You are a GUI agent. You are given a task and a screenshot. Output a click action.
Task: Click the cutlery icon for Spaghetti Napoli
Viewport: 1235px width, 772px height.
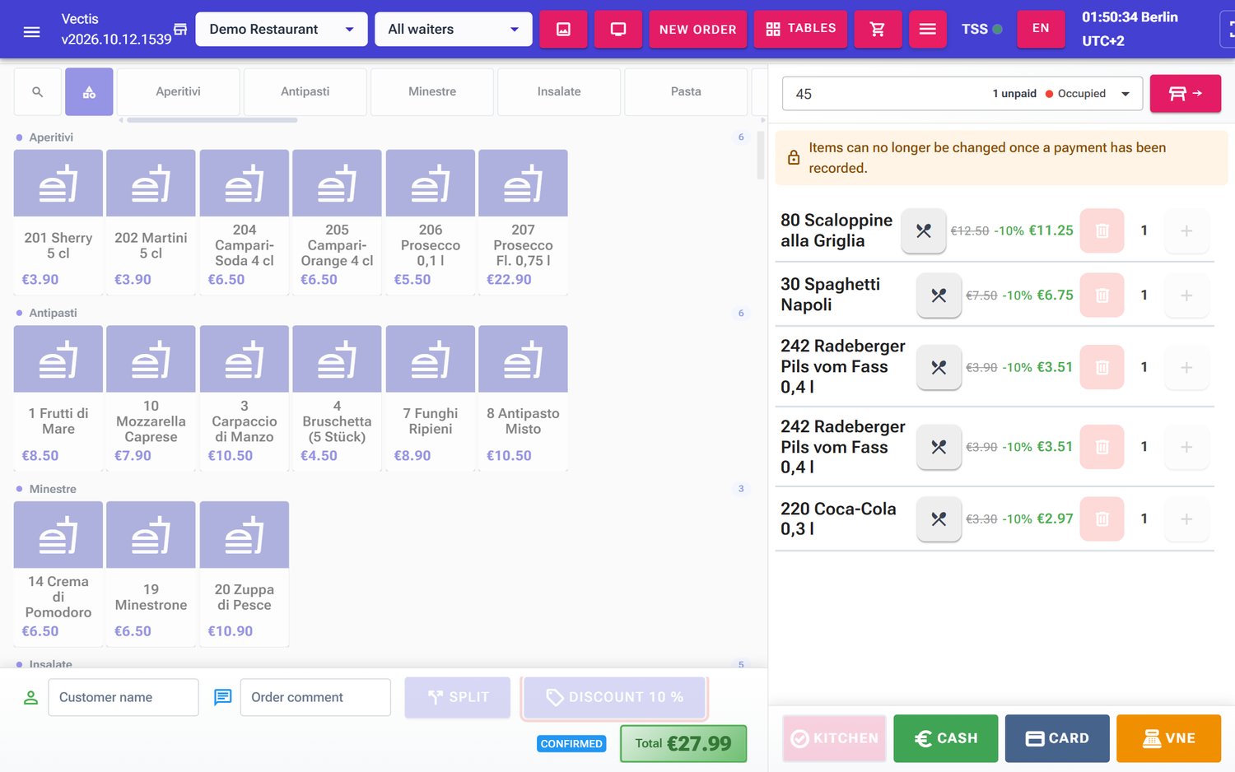939,295
